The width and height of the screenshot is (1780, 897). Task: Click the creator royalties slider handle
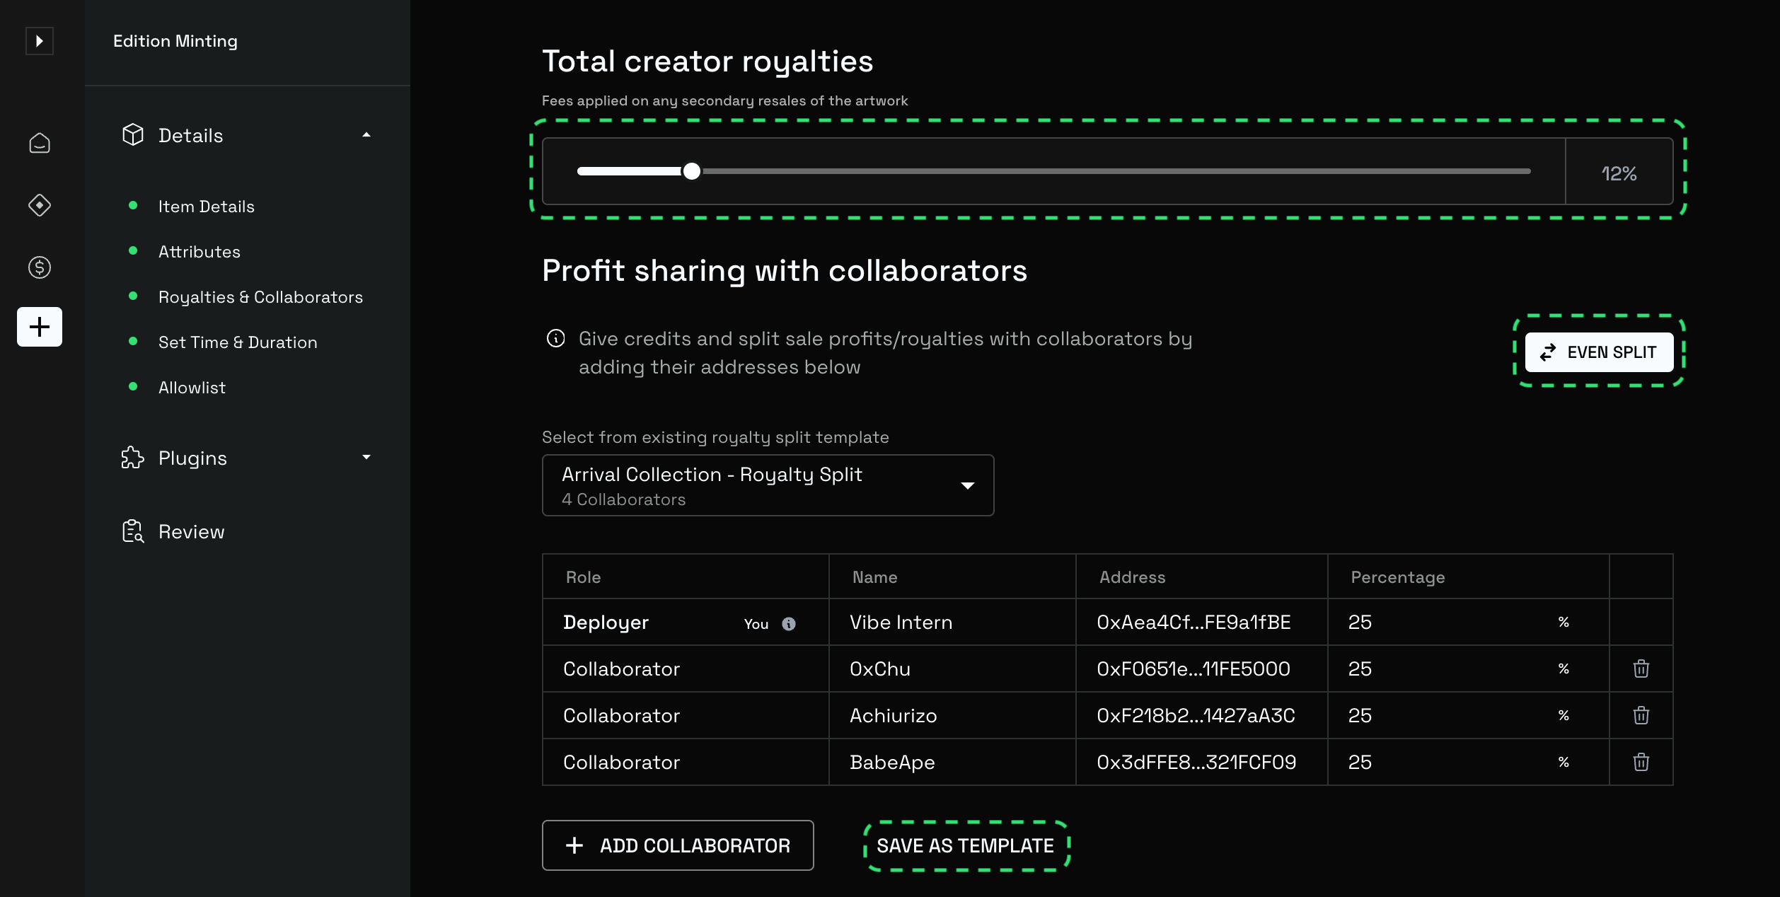(x=692, y=171)
